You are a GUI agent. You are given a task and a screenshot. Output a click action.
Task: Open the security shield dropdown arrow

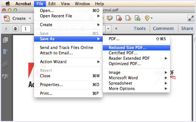point(152,18)
